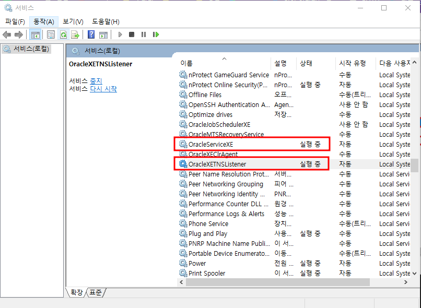The height and width of the screenshot is (308, 421).
Task: Select the Peer Networking Identity row name
Action: pos(227,194)
